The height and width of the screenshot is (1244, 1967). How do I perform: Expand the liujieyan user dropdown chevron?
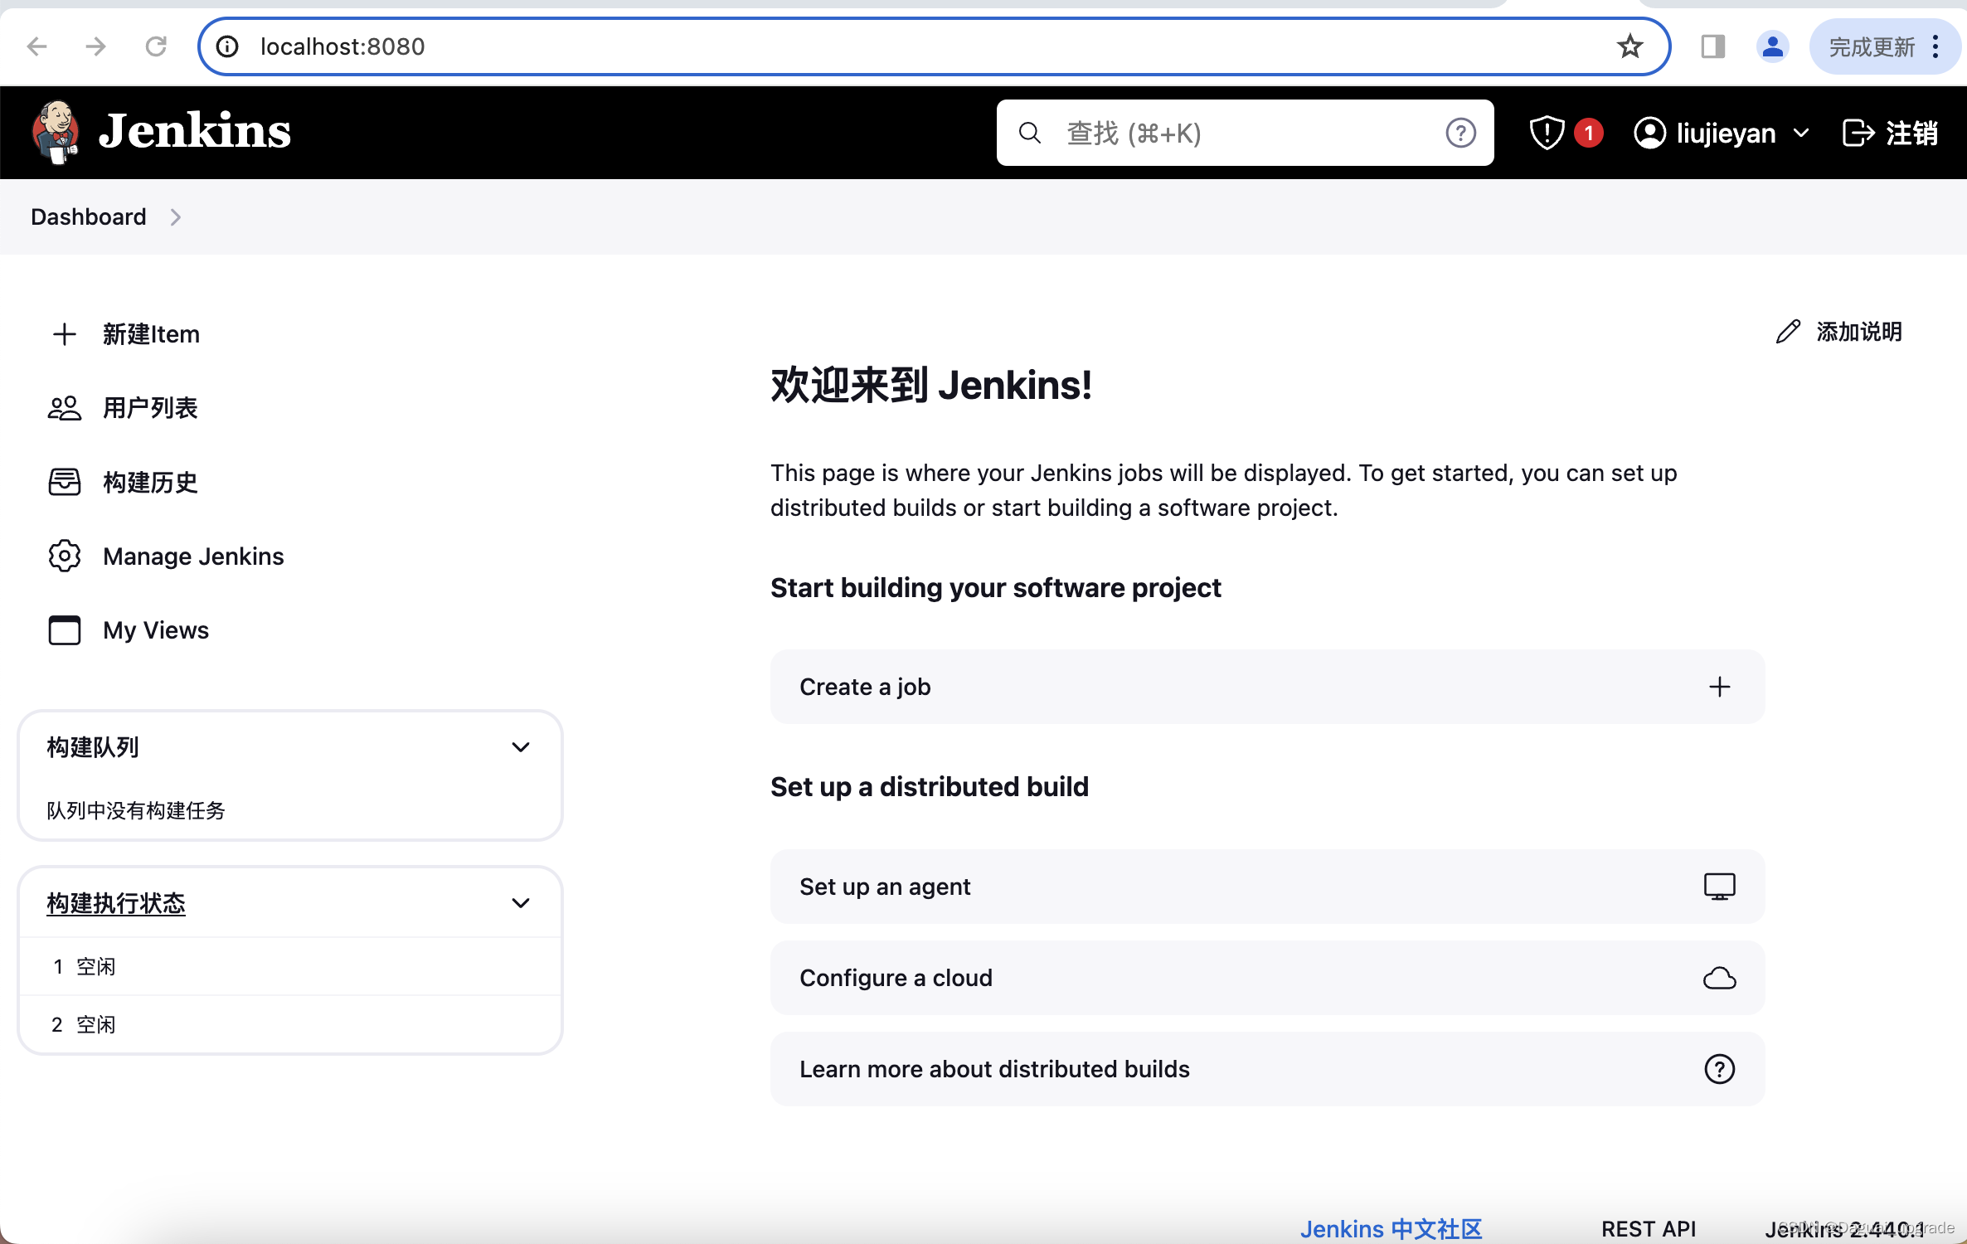(1800, 134)
